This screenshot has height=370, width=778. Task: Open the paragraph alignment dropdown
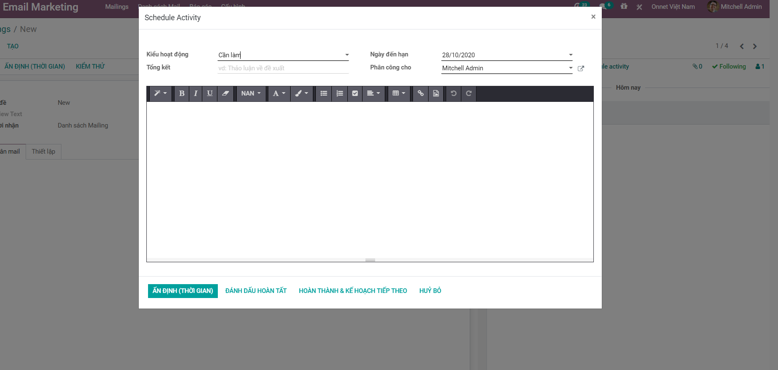point(373,93)
